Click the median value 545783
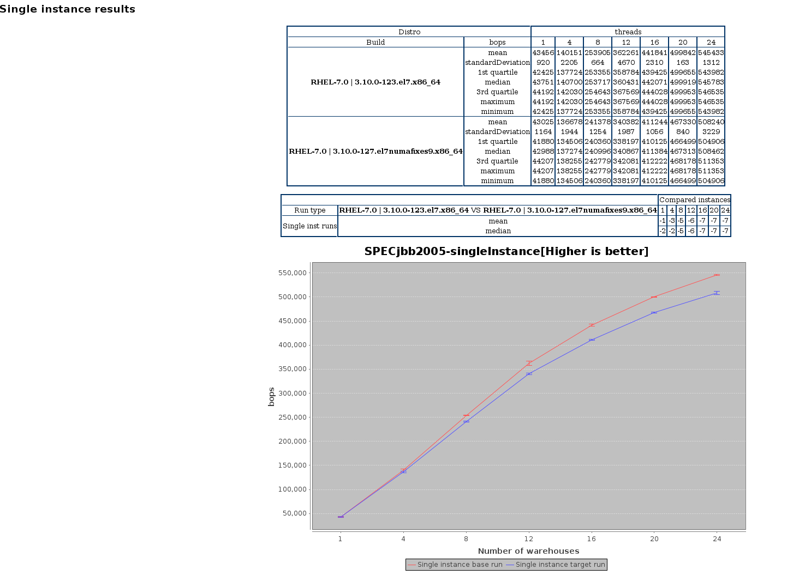 tap(711, 82)
